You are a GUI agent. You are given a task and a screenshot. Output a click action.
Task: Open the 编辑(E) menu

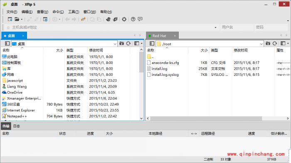[27, 12]
